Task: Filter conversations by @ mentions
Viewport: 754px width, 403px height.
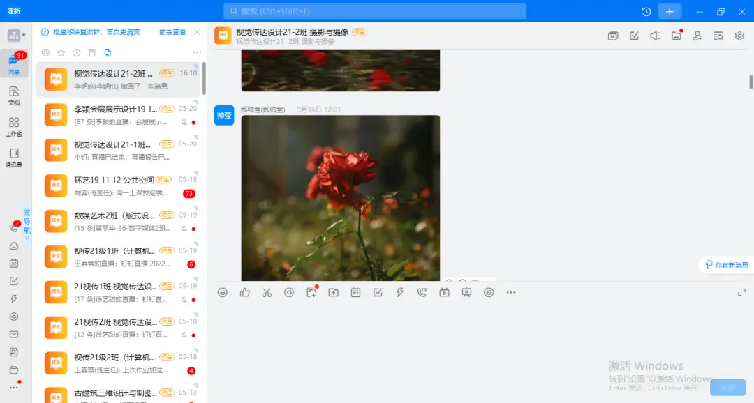Action: coord(45,53)
